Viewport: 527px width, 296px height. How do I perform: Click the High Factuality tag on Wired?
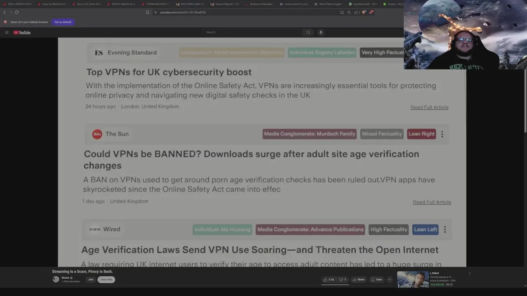tap(389, 229)
